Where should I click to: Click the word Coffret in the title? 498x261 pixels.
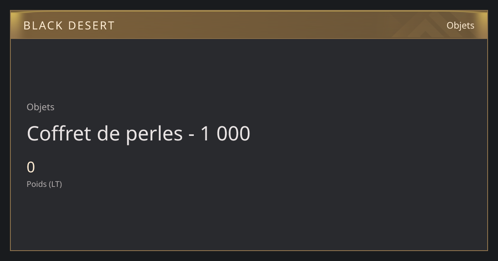tap(59, 133)
